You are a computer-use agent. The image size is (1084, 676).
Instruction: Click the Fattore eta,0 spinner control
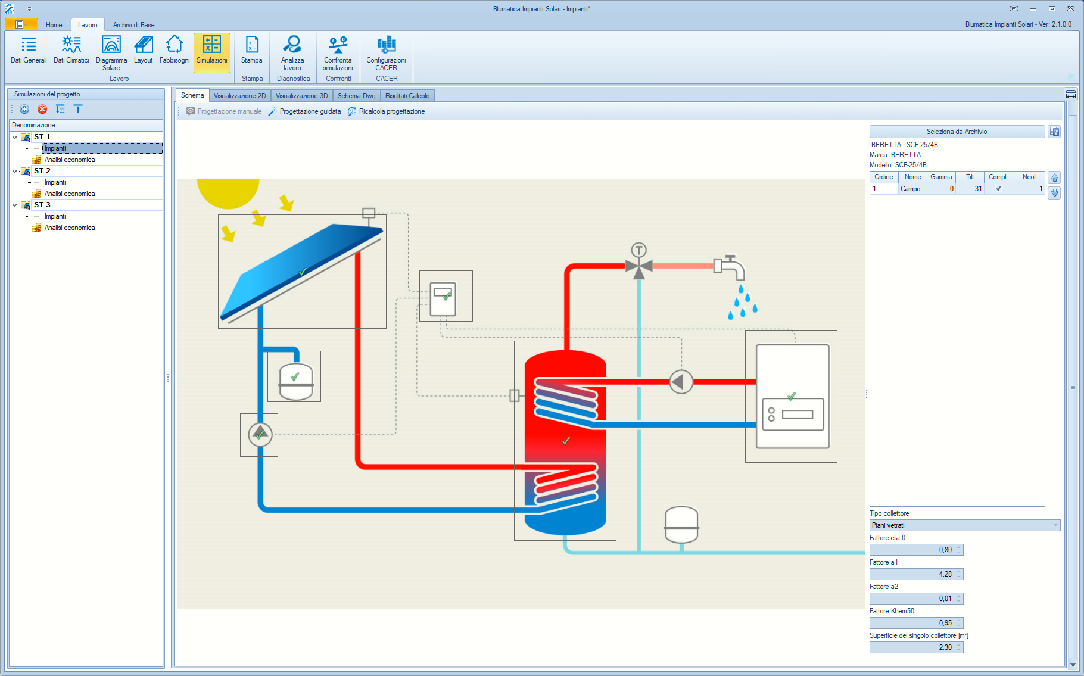tap(958, 550)
